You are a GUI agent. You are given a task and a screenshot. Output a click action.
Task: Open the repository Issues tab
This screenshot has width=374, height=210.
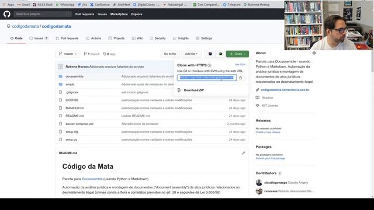point(39,38)
